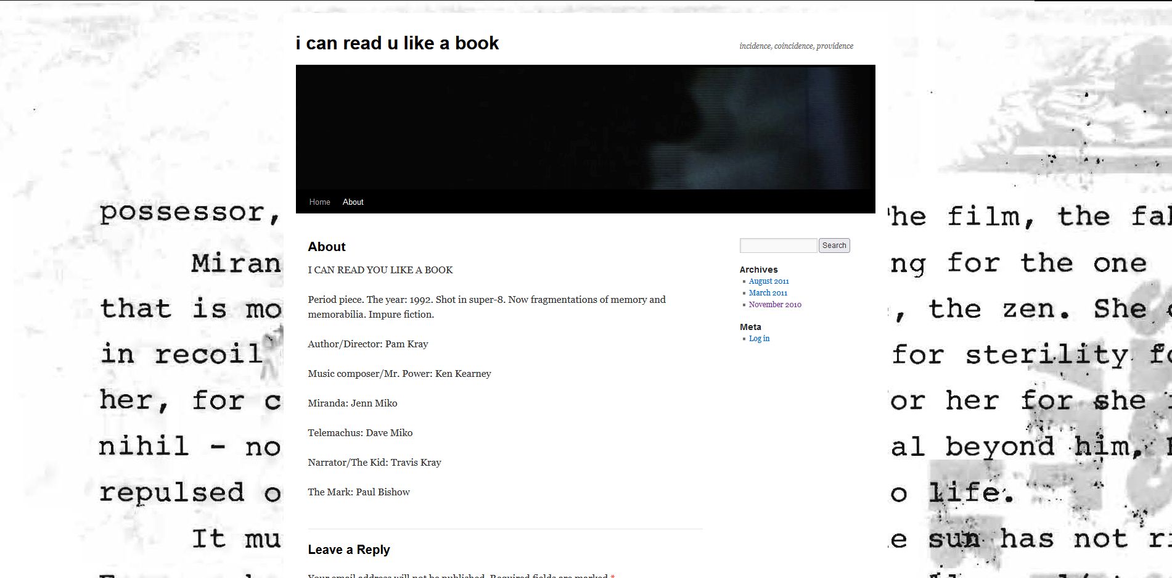Click the 'Music composer/Mr. Power' credit line

coord(400,374)
